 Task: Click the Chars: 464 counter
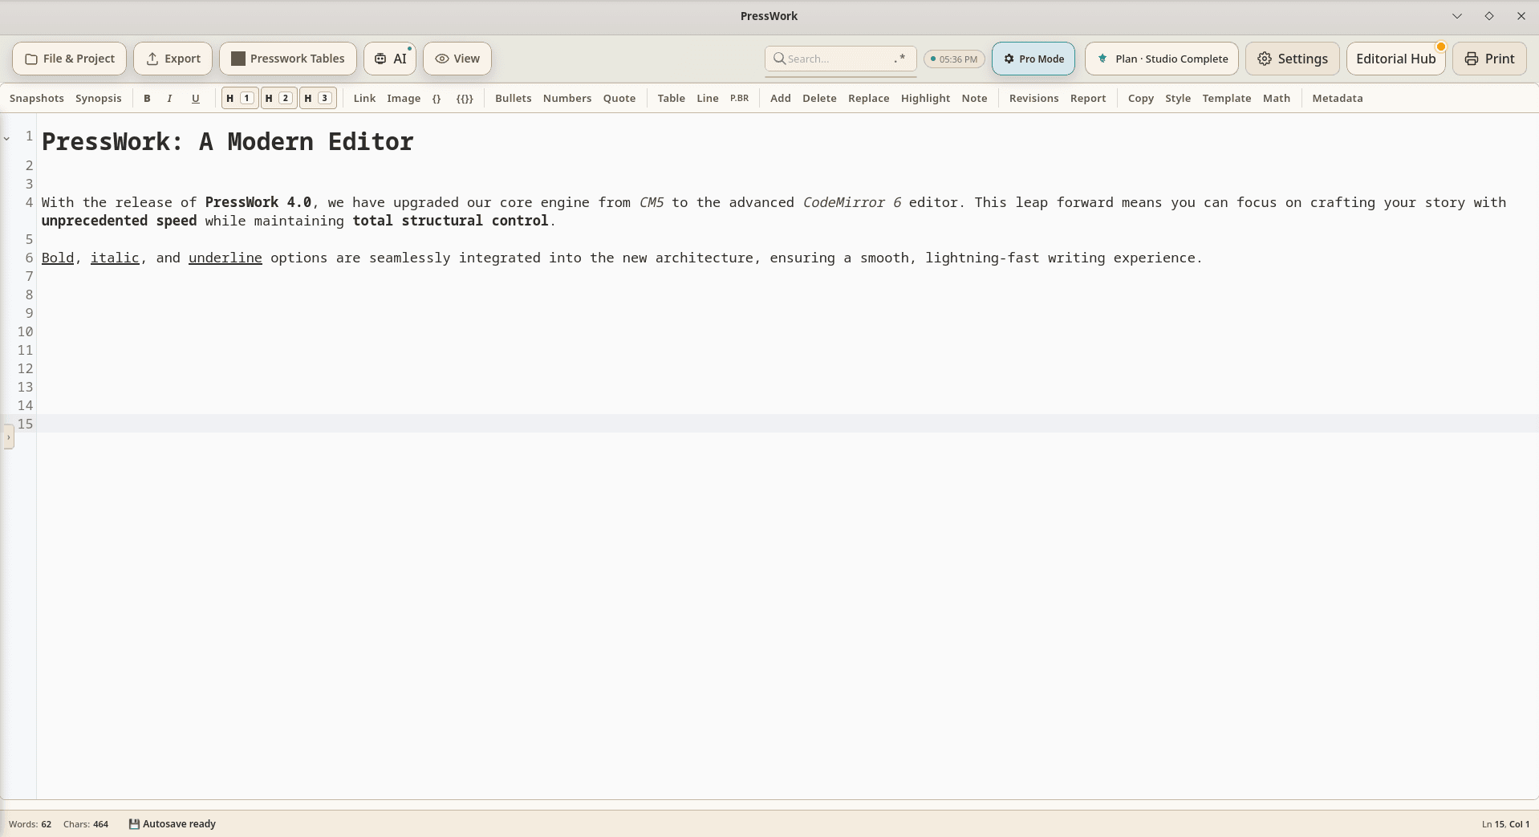86,824
